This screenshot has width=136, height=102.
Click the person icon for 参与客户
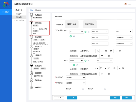click(x=32, y=47)
